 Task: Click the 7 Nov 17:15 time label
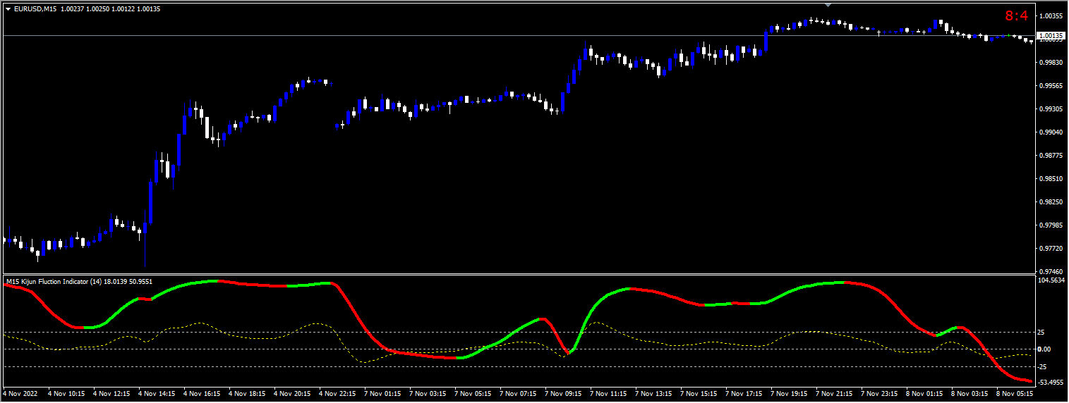(x=745, y=394)
